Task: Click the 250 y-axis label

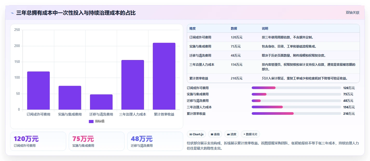Action: point(17,30)
